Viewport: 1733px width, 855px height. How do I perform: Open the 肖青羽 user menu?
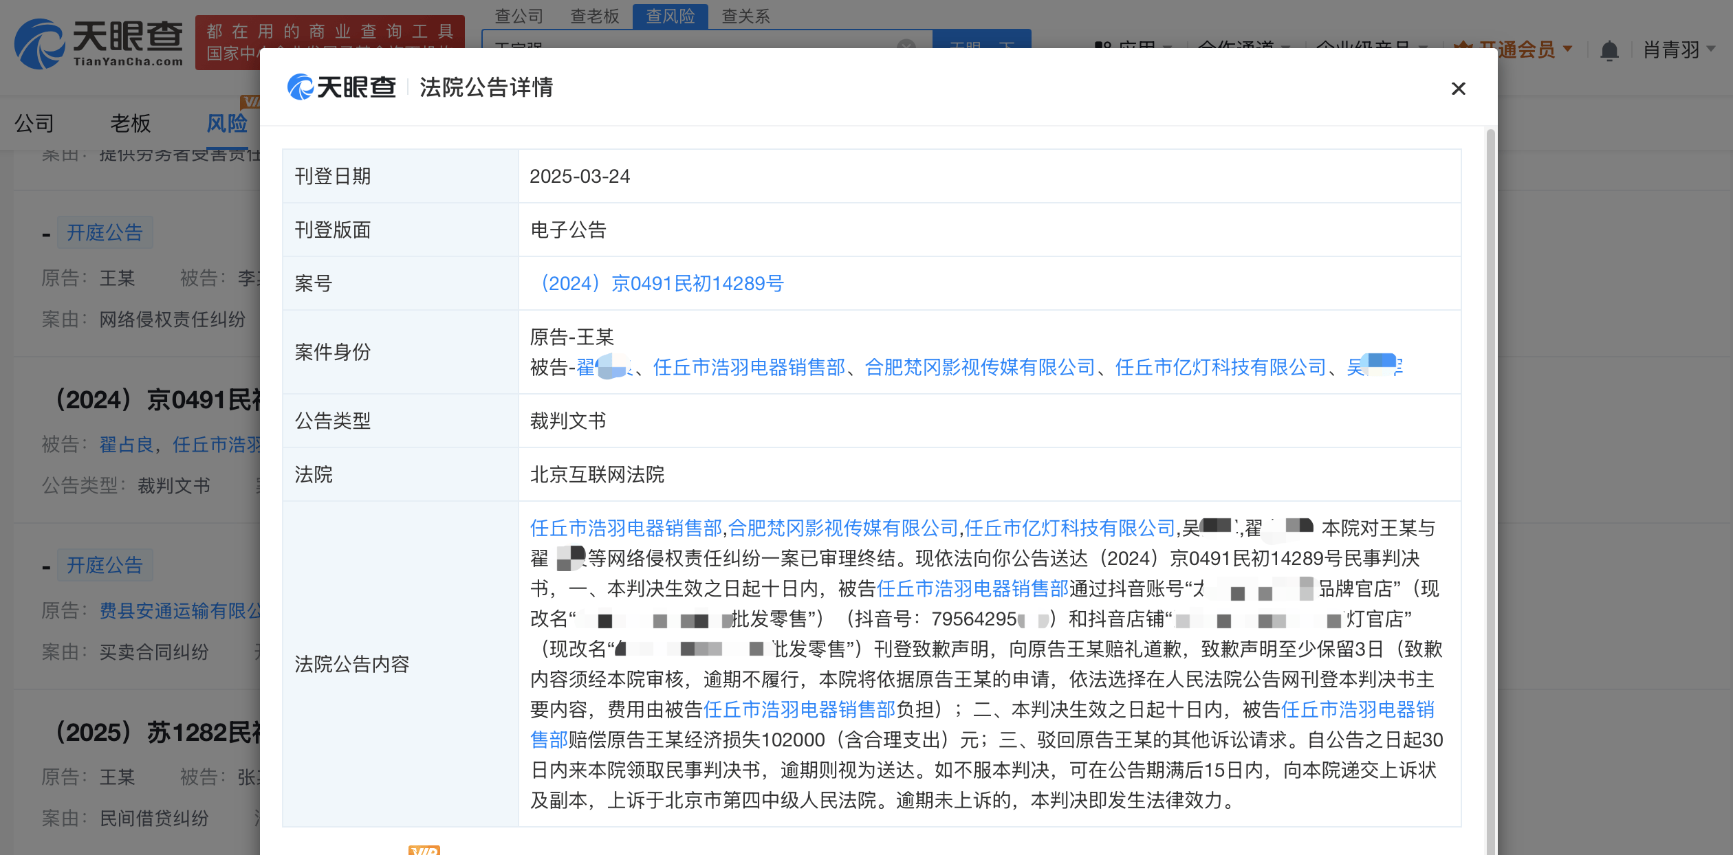point(1679,49)
